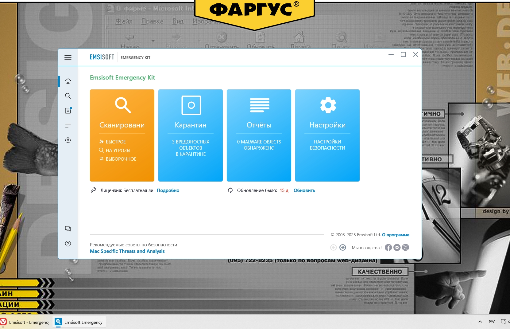
Task: Click the 'Мы в соцсетях!' label
Action: point(367,248)
